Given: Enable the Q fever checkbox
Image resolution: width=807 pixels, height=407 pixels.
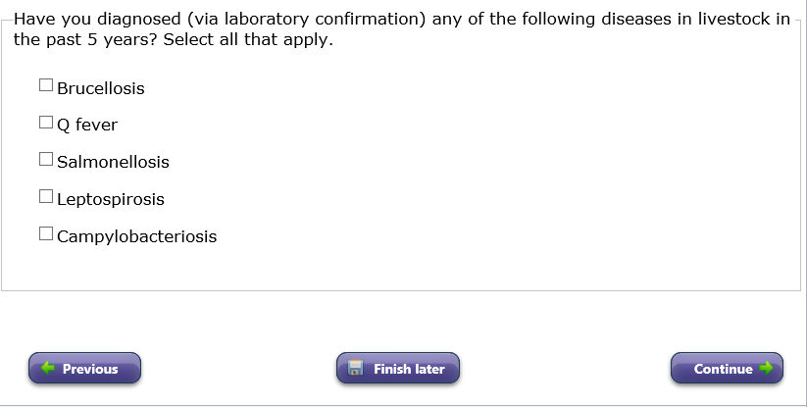Looking at the screenshot, I should (46, 124).
